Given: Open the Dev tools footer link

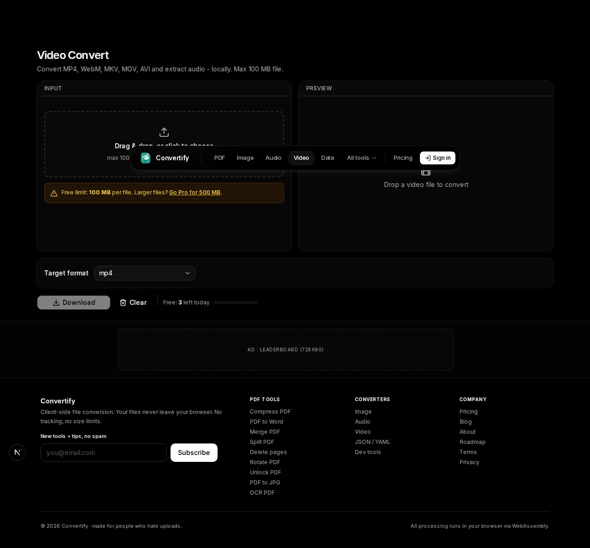Looking at the screenshot, I should (368, 452).
